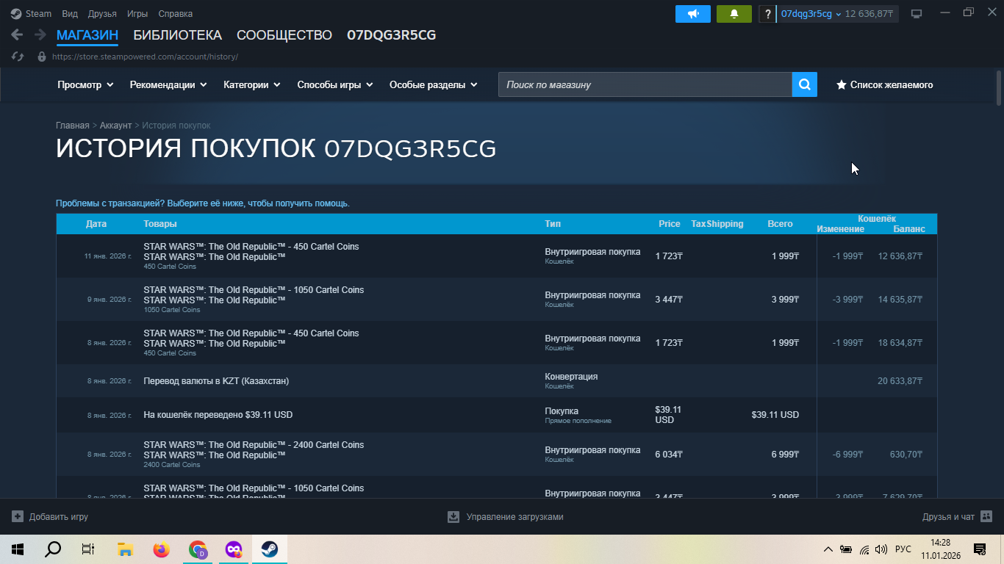The width and height of the screenshot is (1004, 564).
Task: Open Windows search from taskbar
Action: pyautogui.click(x=53, y=549)
